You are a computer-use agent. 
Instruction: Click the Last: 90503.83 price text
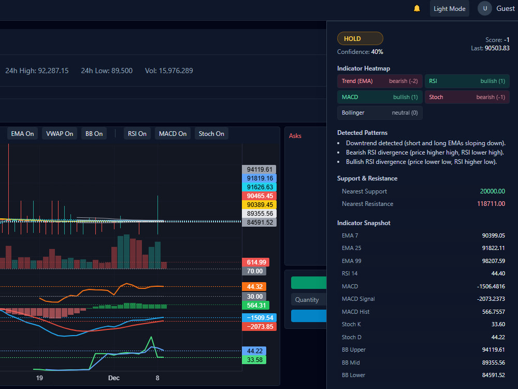point(490,48)
